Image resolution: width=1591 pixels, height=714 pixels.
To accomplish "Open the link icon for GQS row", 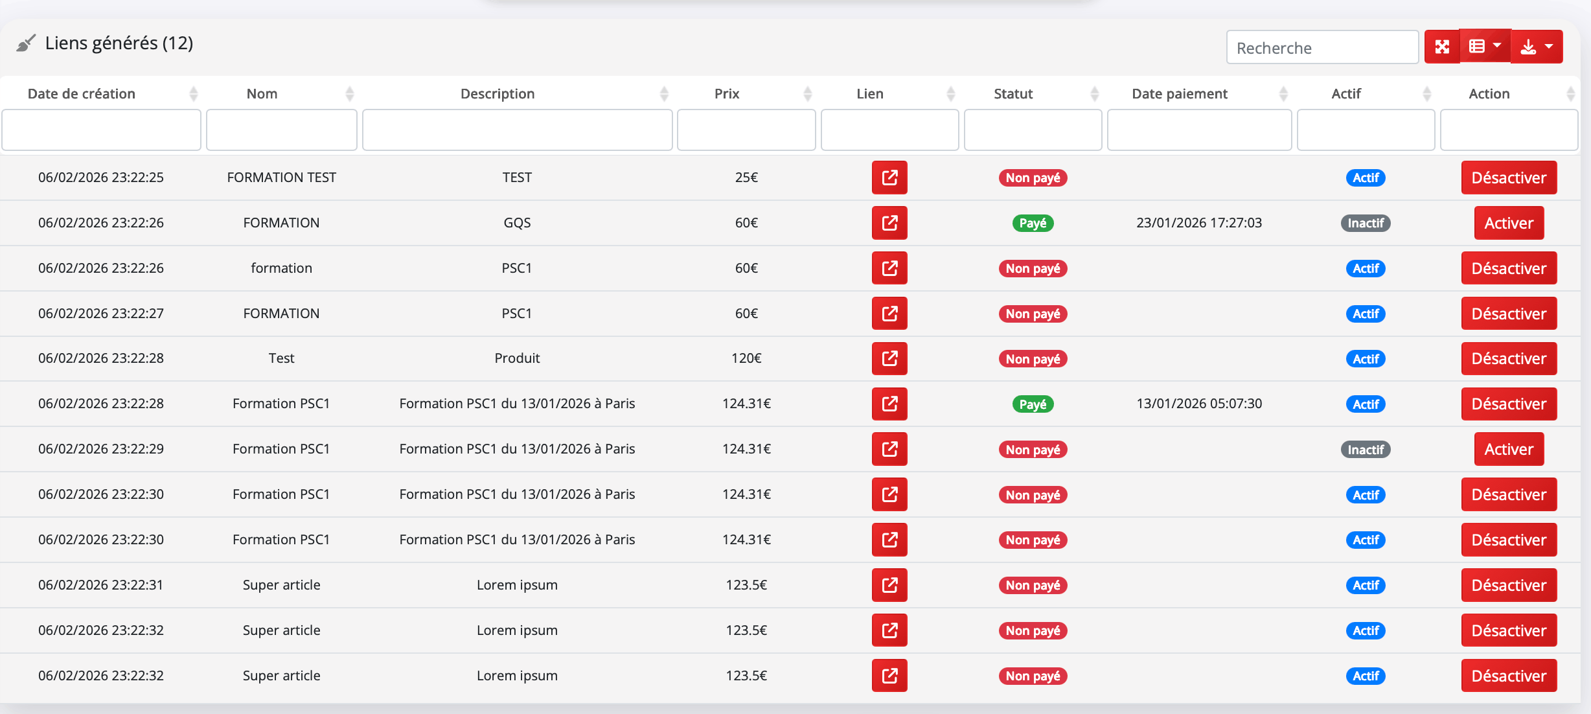I will (x=889, y=223).
